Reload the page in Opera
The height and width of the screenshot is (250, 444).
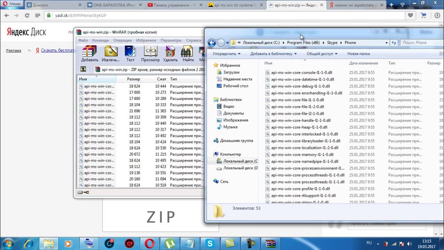click(x=27, y=16)
